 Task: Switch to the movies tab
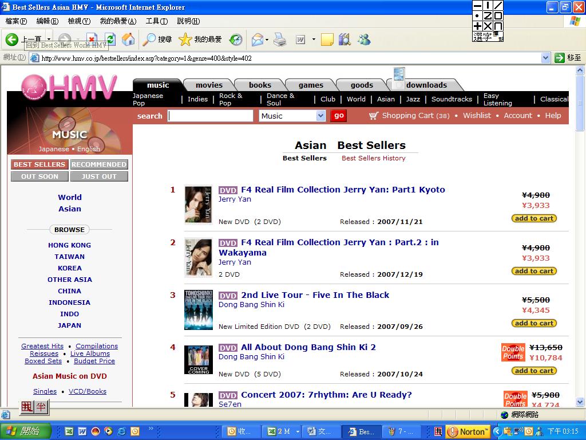point(209,85)
